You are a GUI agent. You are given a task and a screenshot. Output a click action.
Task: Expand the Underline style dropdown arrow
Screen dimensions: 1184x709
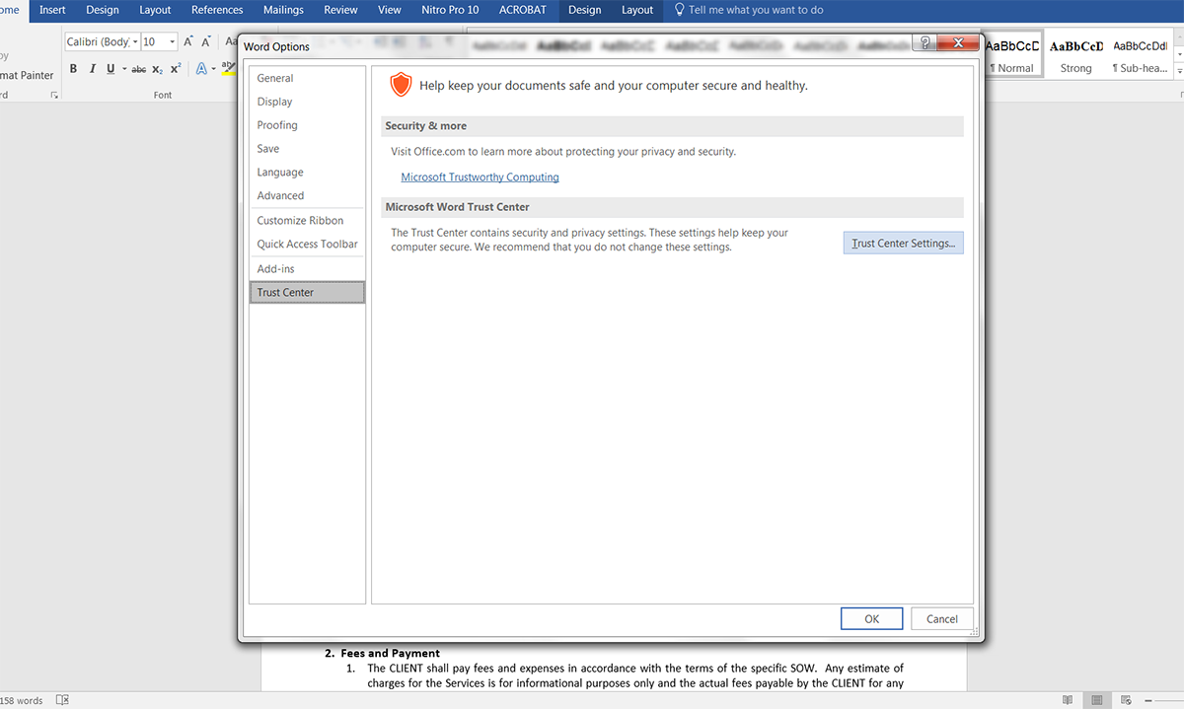click(123, 69)
